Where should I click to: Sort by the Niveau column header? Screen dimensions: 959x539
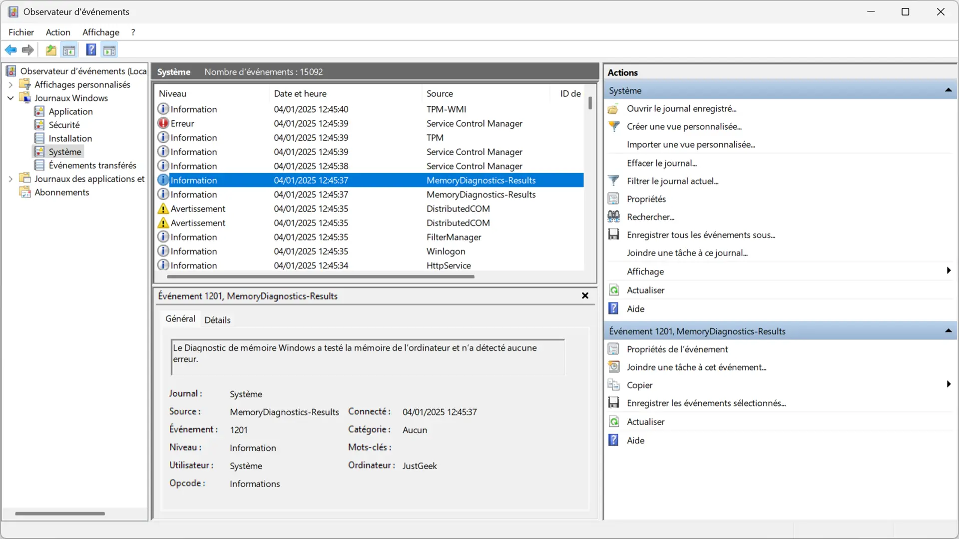[212, 93]
